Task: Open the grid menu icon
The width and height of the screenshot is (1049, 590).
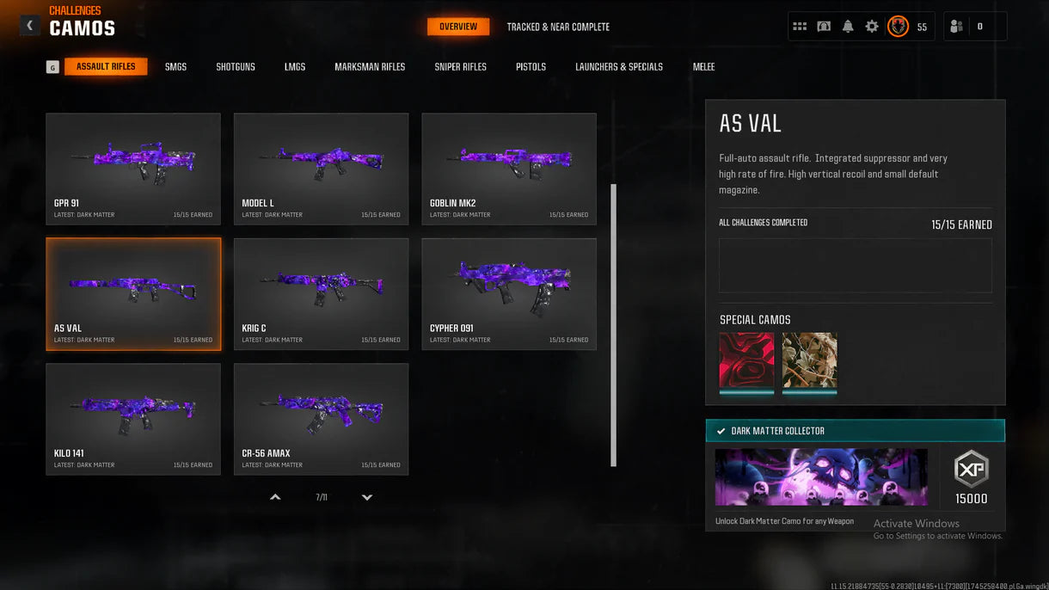Action: (800, 27)
